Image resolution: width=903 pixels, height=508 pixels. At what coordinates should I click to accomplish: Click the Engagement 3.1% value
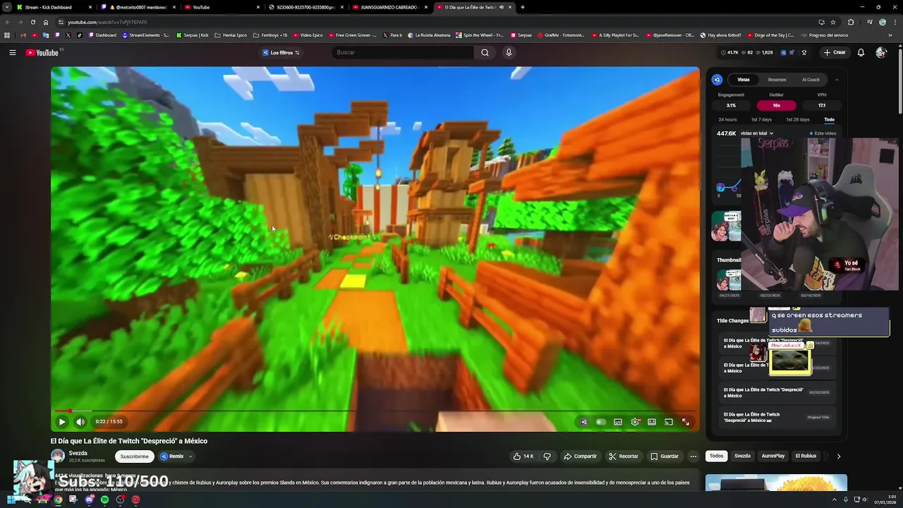pos(731,105)
